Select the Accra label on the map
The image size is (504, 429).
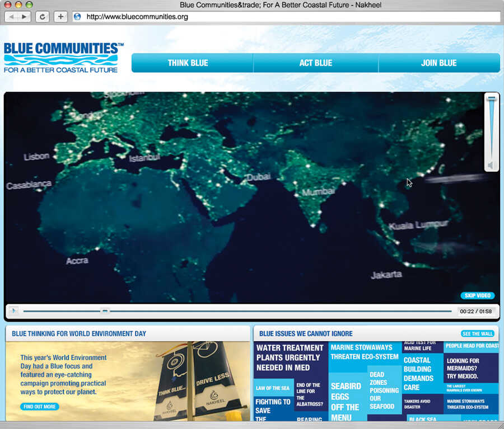pos(77,261)
